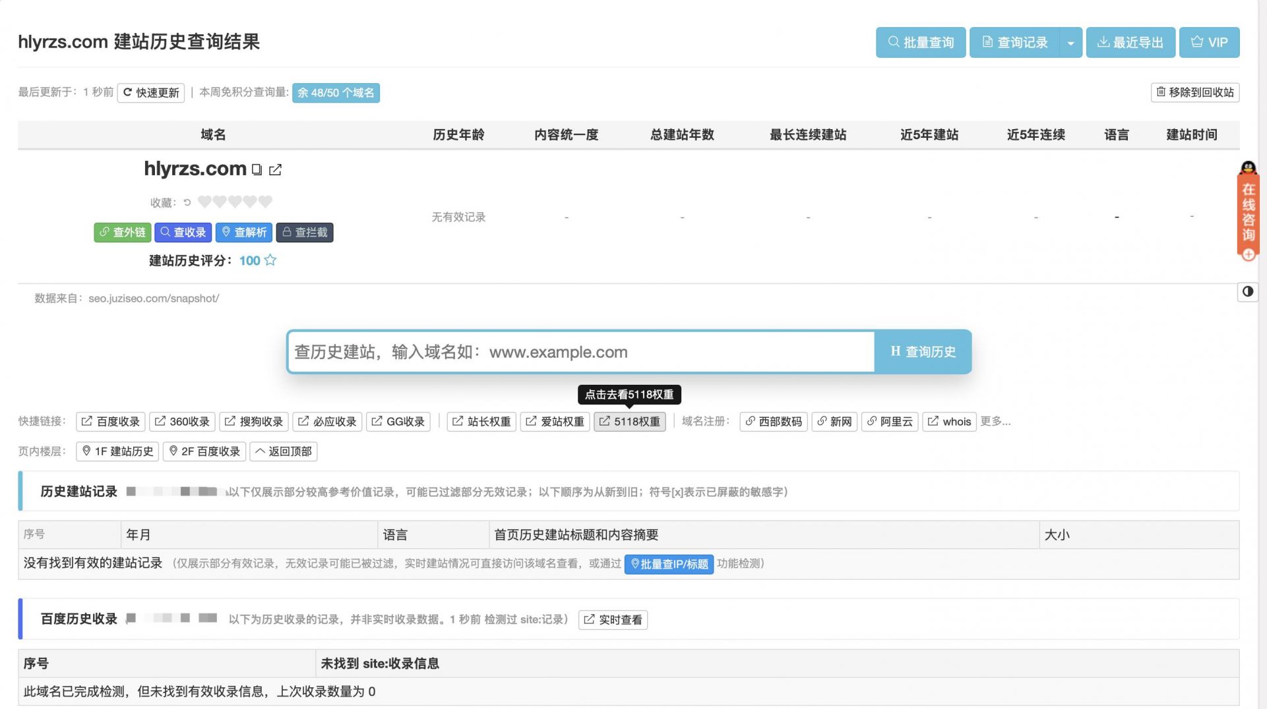Click the first heart rating icon
1267x709 pixels.
(x=204, y=202)
